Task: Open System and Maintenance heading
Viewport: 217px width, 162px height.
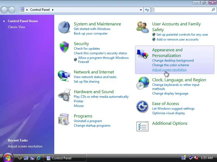Action: click(x=97, y=24)
